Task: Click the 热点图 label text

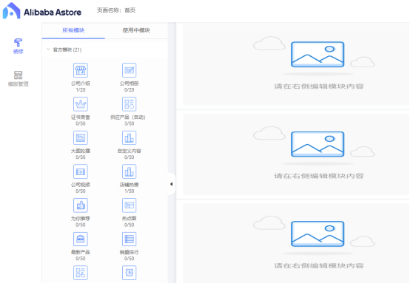Action: tap(130, 219)
